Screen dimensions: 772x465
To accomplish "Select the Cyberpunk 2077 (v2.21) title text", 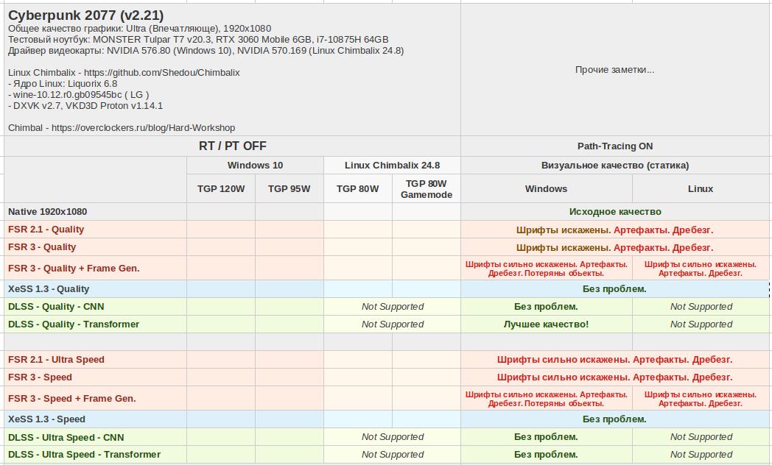I will point(85,15).
